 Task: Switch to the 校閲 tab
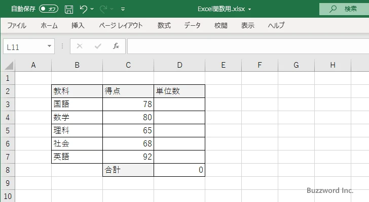[221, 25]
